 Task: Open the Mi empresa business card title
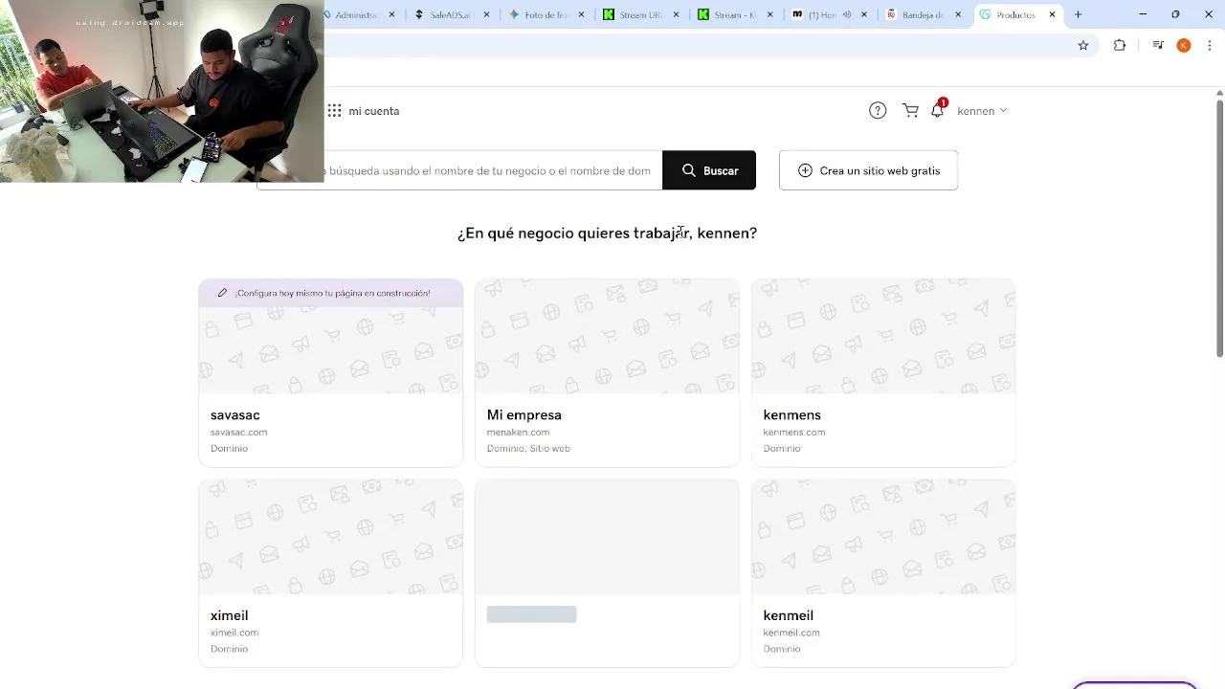coord(524,415)
